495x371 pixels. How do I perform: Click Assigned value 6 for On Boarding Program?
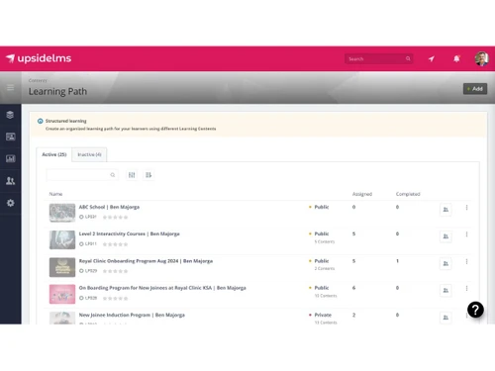pyautogui.click(x=353, y=288)
